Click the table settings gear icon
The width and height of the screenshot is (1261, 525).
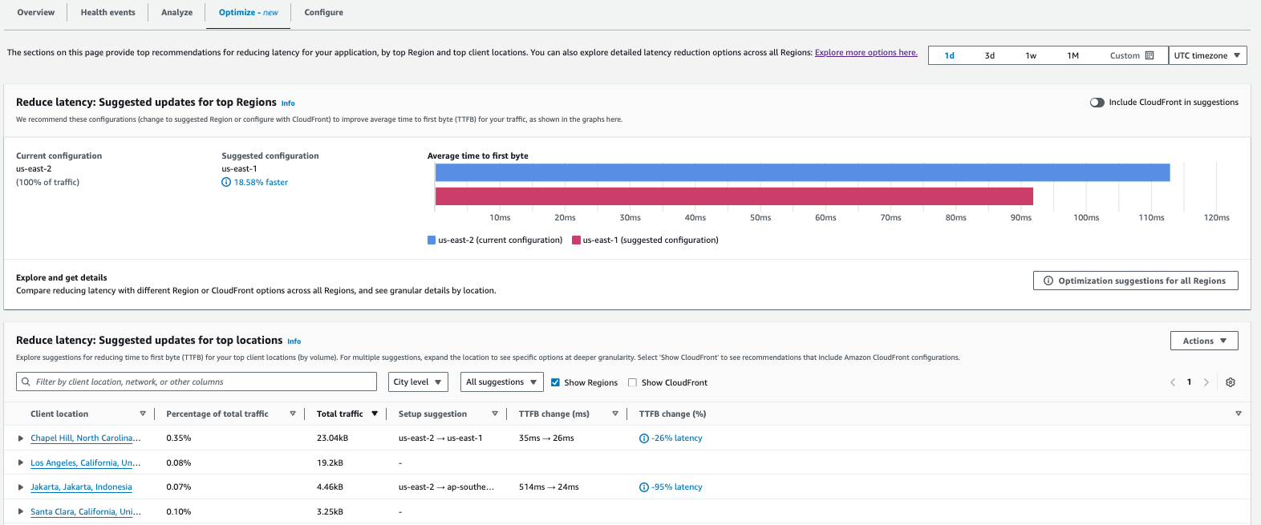pyautogui.click(x=1231, y=382)
